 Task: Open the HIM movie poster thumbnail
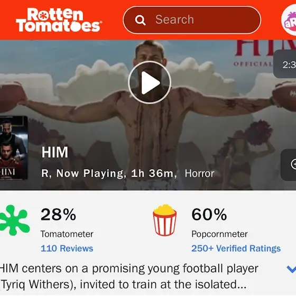pyautogui.click(x=14, y=148)
